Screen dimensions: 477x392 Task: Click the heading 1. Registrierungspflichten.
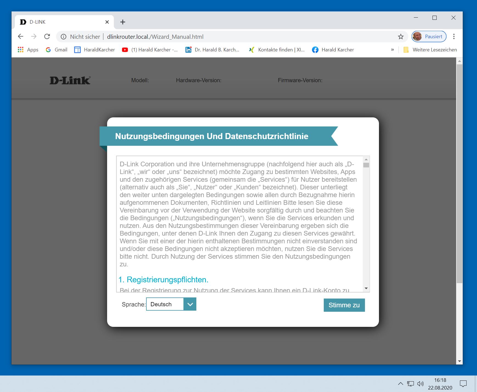click(x=163, y=280)
